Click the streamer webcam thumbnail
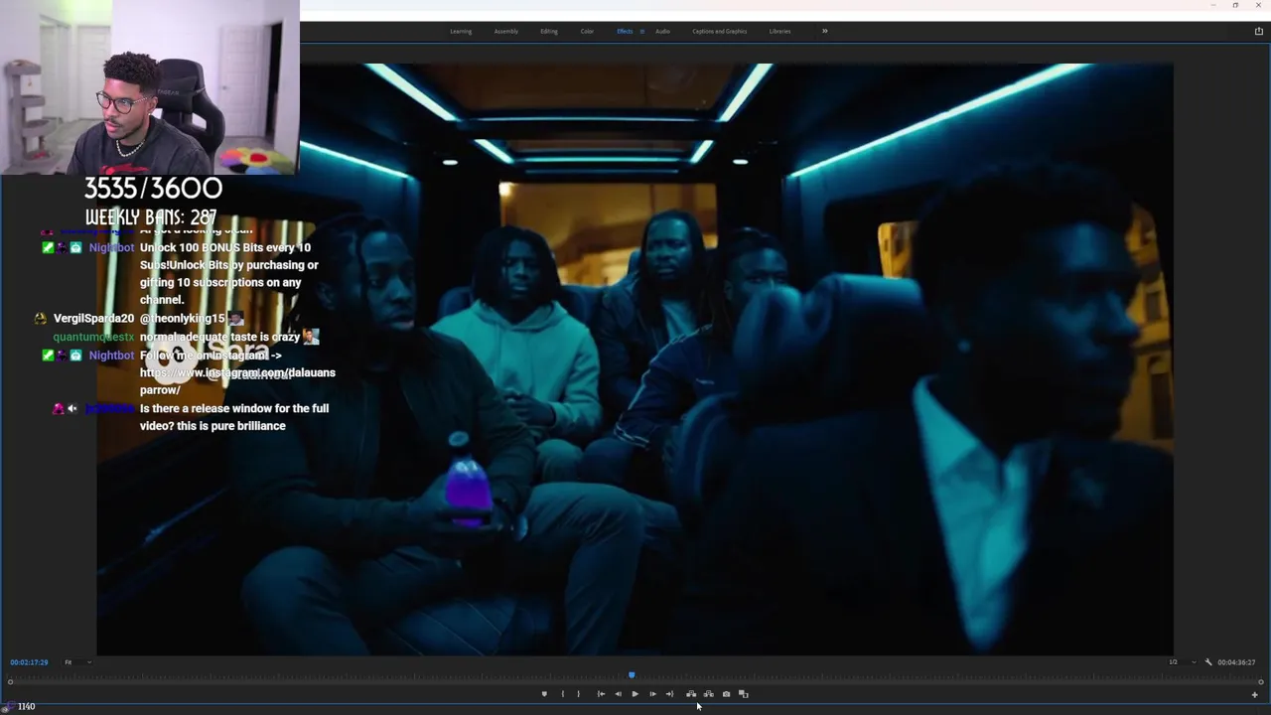Image resolution: width=1271 pixels, height=715 pixels. pyautogui.click(x=150, y=87)
